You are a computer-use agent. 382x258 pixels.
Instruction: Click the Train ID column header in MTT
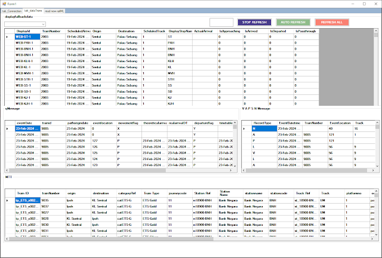(x=27, y=193)
